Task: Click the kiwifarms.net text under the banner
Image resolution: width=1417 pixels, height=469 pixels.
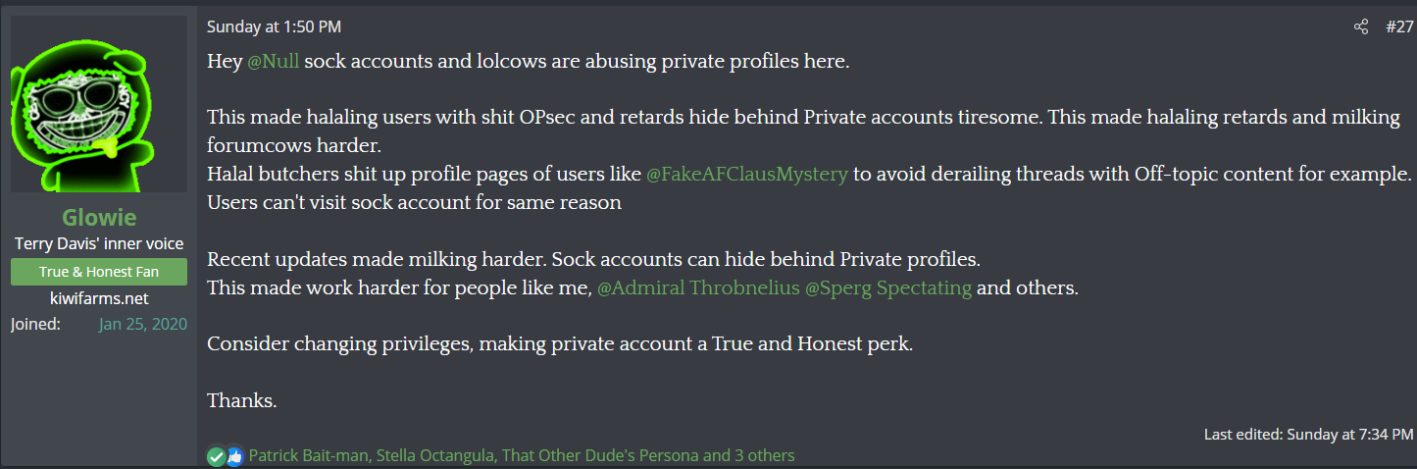Action: click(x=99, y=298)
